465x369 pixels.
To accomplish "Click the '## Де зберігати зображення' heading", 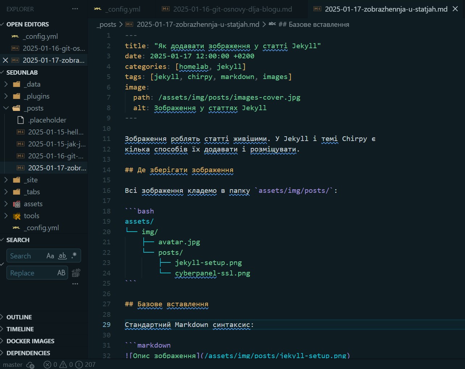I will tap(179, 170).
